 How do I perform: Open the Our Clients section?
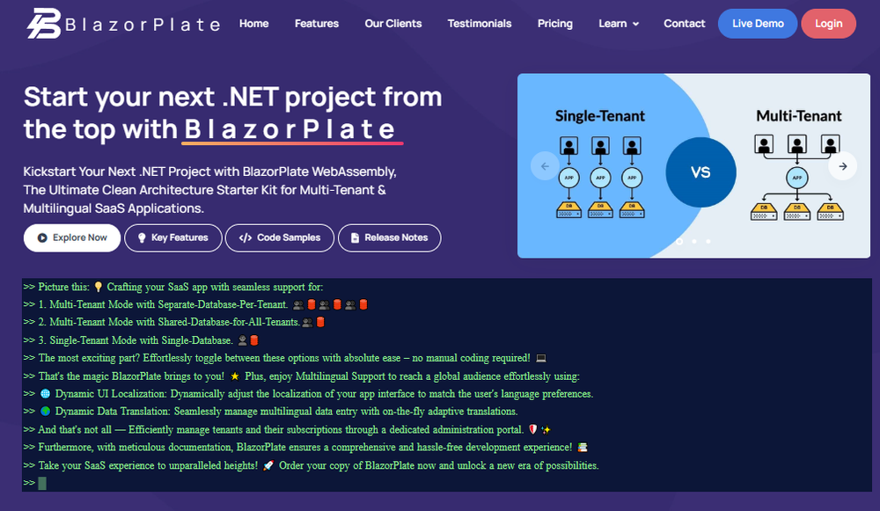point(392,24)
